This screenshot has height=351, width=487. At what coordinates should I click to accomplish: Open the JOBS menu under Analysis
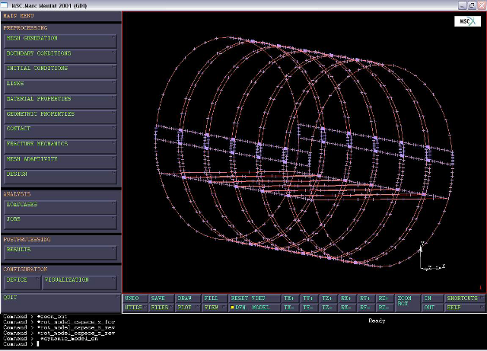[x=61, y=222]
